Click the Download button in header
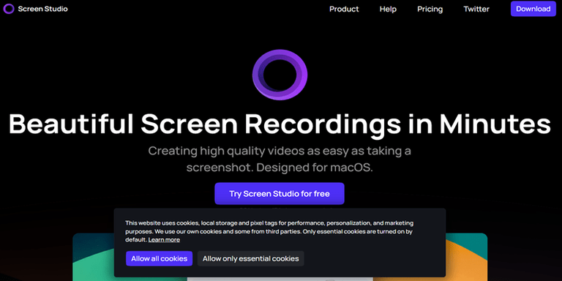The height and width of the screenshot is (281, 562). point(533,9)
